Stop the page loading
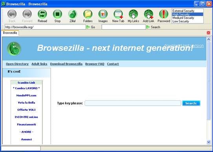This screenshot has width=213, height=152. (57, 14)
